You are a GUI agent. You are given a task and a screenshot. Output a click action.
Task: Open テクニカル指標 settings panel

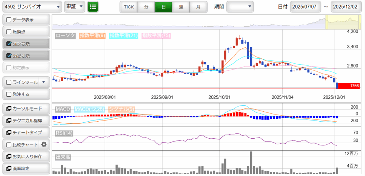pyautogui.click(x=26, y=121)
